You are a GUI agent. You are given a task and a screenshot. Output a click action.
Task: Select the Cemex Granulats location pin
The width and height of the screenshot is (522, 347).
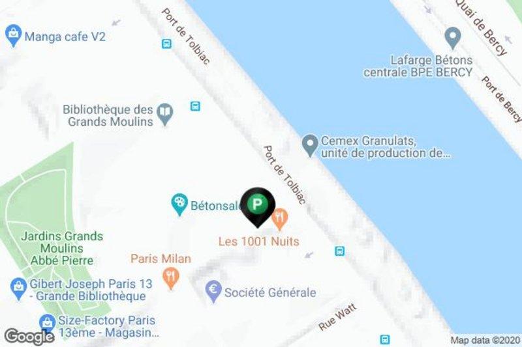pos(311,145)
